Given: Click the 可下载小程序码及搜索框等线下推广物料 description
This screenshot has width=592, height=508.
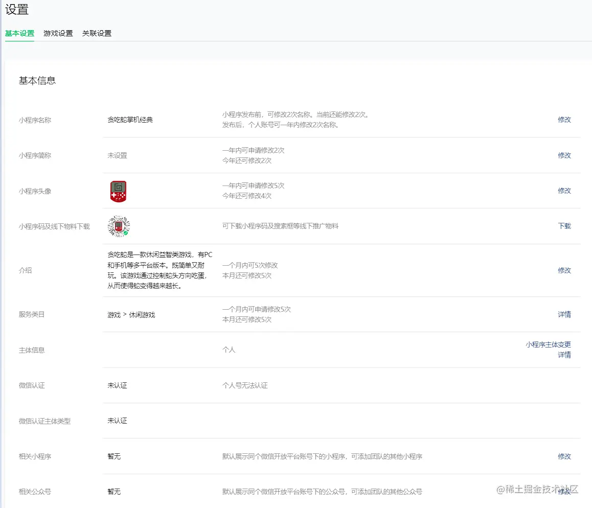Looking at the screenshot, I should click(x=281, y=226).
